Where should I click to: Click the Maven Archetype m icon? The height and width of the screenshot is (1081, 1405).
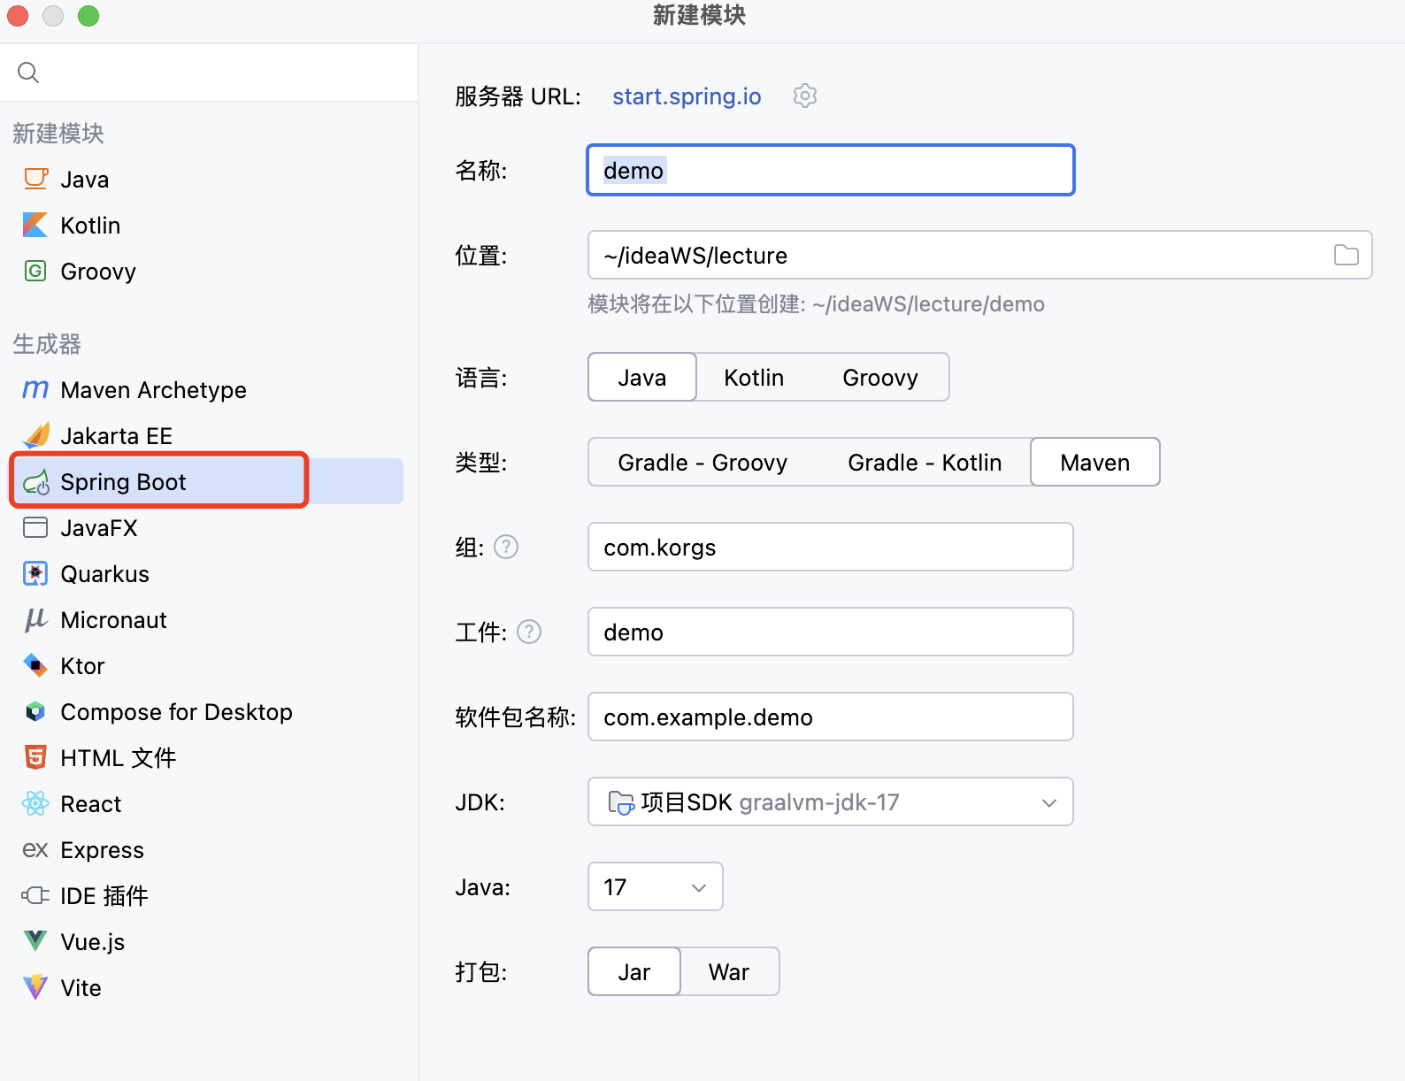tap(35, 389)
